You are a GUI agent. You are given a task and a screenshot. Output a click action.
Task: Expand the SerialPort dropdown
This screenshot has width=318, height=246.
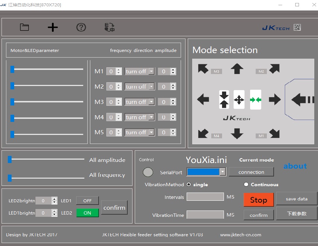[223, 172]
